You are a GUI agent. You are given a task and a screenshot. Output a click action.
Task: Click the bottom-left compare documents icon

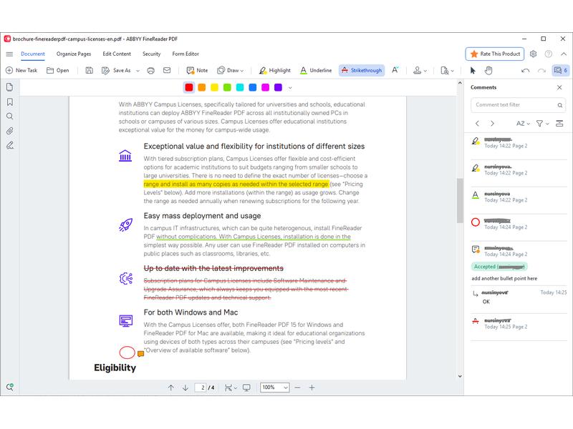10,387
